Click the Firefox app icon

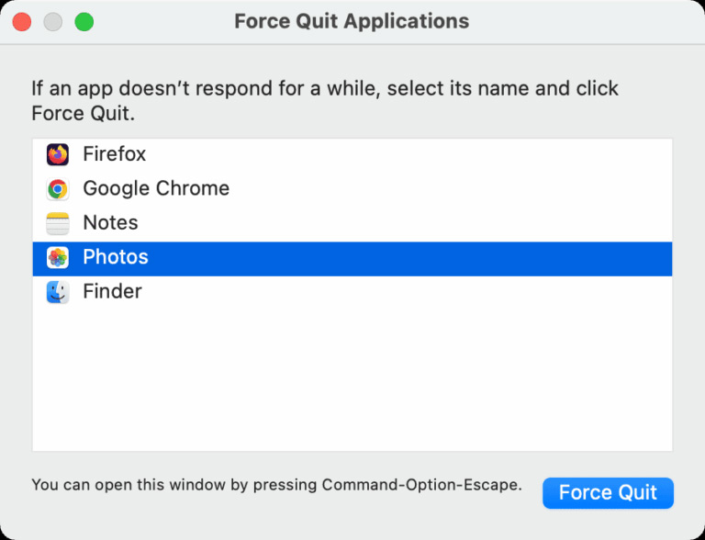coord(58,154)
